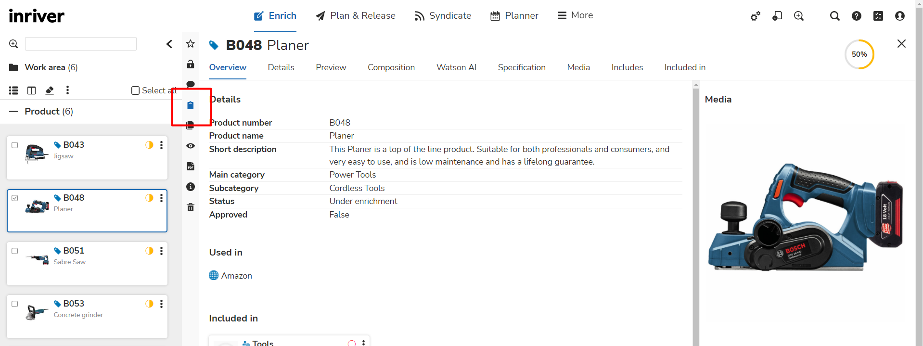Focus the work area search input field
923x346 pixels.
pos(81,44)
